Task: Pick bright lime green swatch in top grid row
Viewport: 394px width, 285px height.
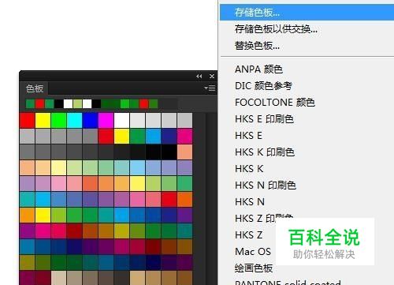Action: tap(58, 121)
